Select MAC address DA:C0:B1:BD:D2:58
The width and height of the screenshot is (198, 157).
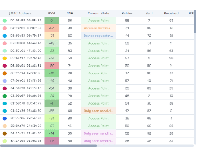click(x=26, y=28)
